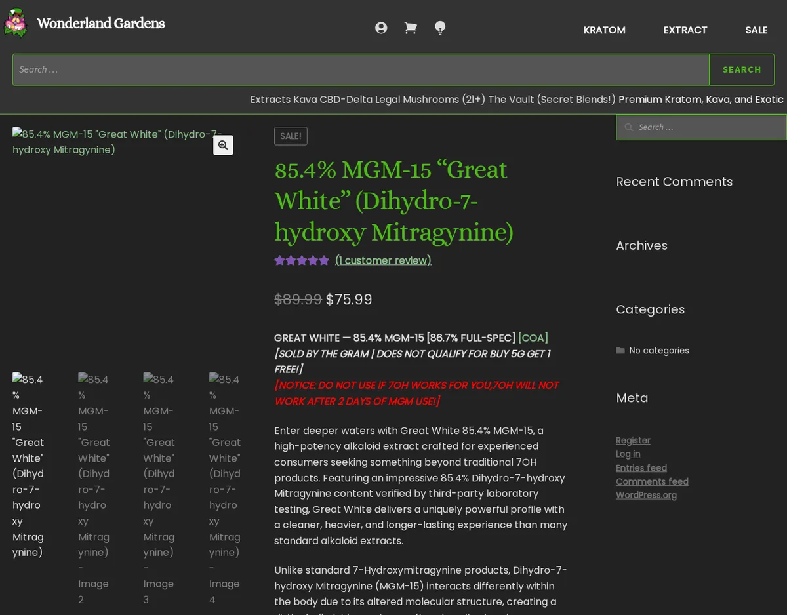The width and height of the screenshot is (787, 615).
Task: Click the scrolling Extracts Kava CBD-Delta marquee text
Action: tap(433, 100)
